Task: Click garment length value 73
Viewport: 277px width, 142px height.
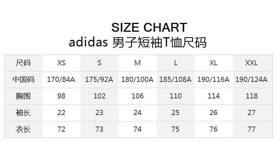Action: pos(99,129)
